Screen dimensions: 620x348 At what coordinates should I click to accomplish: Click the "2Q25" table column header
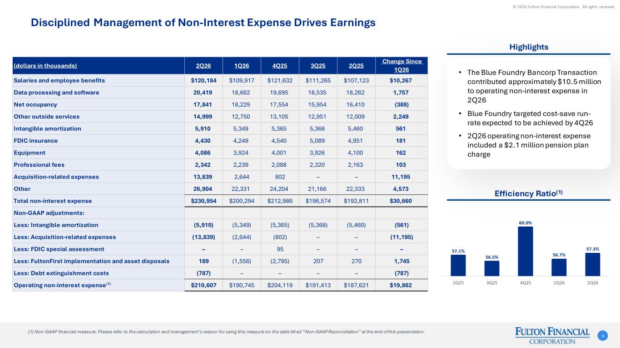356,65
